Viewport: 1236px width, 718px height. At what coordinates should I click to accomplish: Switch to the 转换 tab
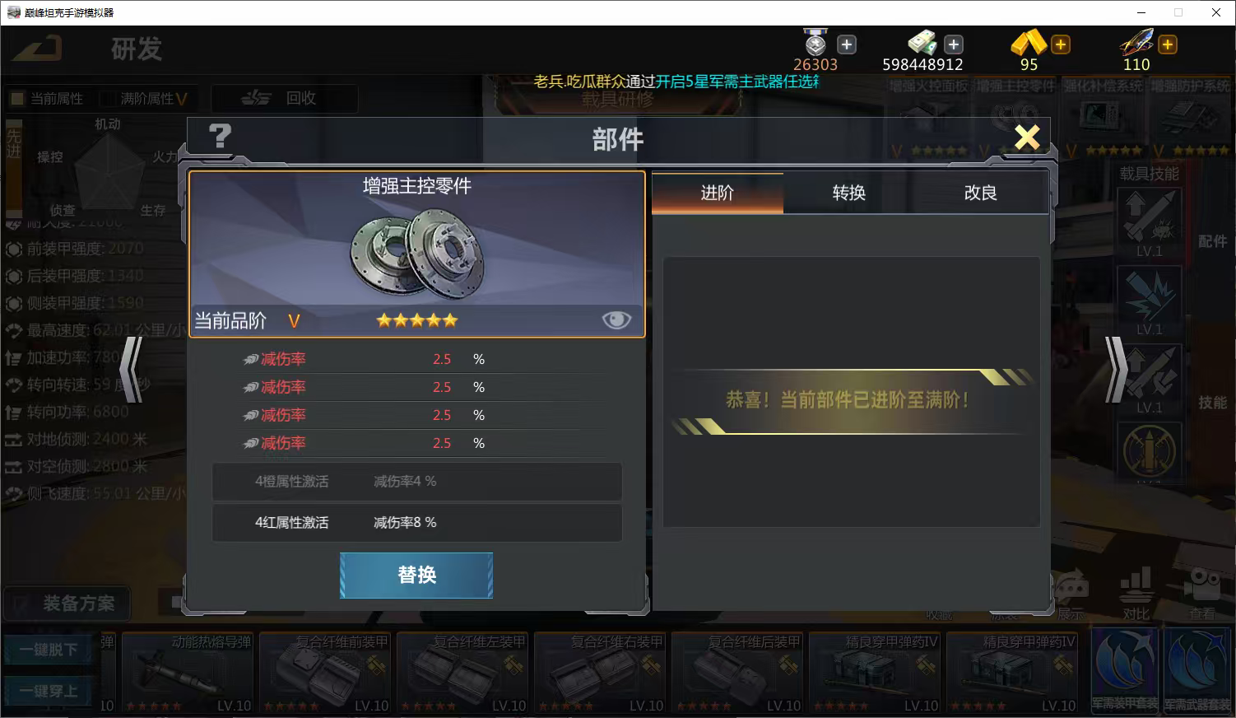point(848,193)
